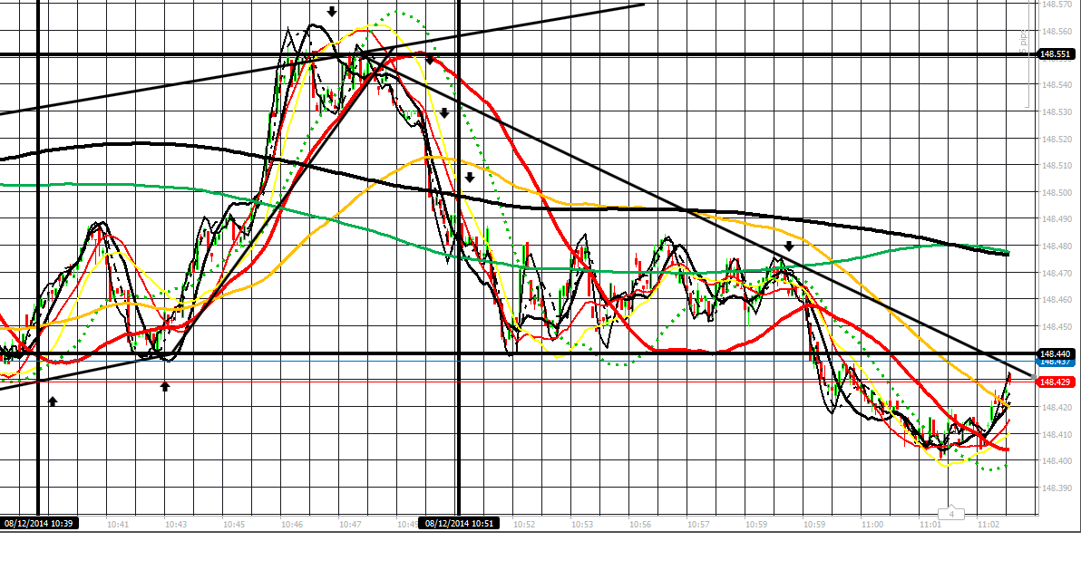Screen dimensions: 1081x580
Task: Click the 148.470 price axis label
Action: click(1057, 274)
